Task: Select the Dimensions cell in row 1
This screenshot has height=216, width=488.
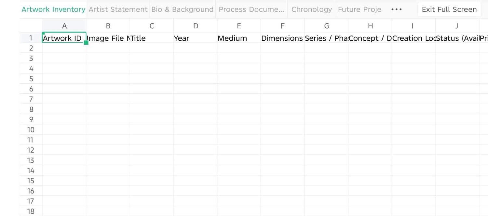Action: [282, 38]
